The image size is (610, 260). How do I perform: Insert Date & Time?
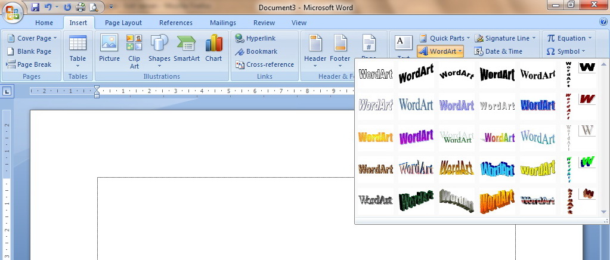pyautogui.click(x=498, y=51)
